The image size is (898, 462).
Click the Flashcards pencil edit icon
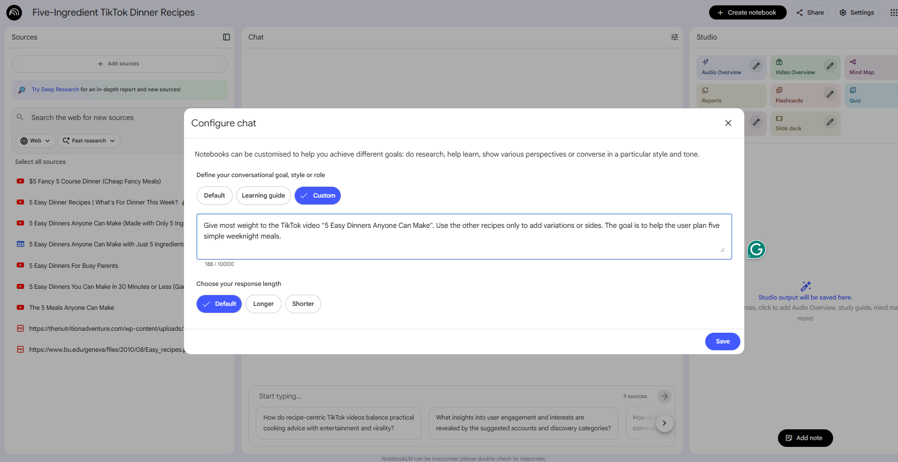coord(830,94)
